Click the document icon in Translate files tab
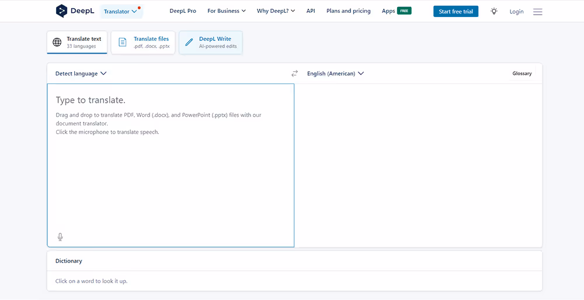 click(x=123, y=42)
